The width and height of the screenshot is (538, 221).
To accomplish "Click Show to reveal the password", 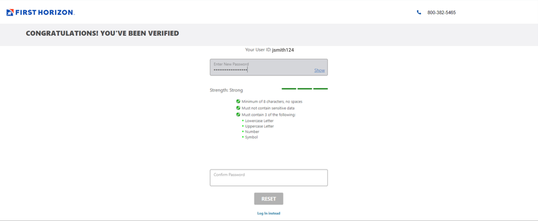I will tap(320, 70).
